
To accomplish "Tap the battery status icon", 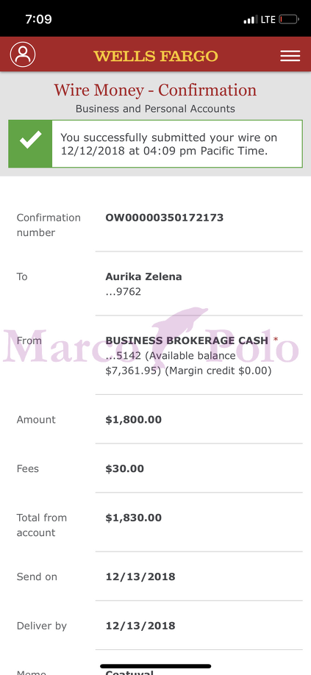I will pos(289,19).
